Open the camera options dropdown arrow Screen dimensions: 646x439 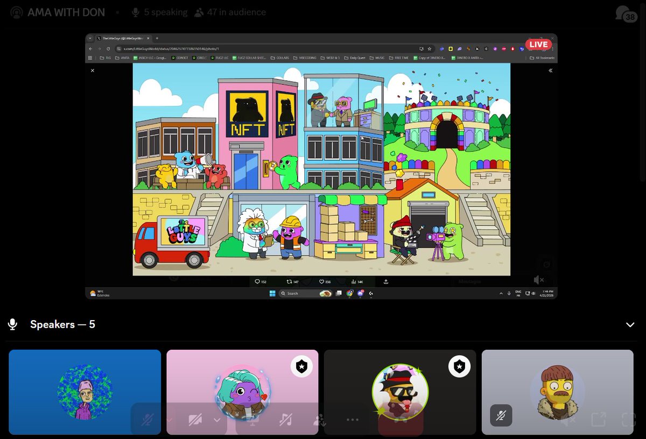[218, 420]
